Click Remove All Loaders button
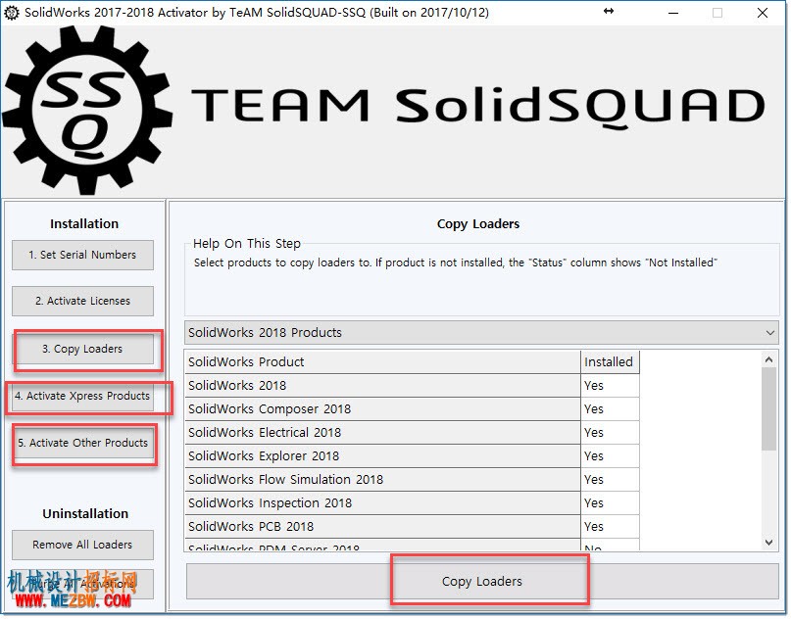791x619 pixels. 82,545
